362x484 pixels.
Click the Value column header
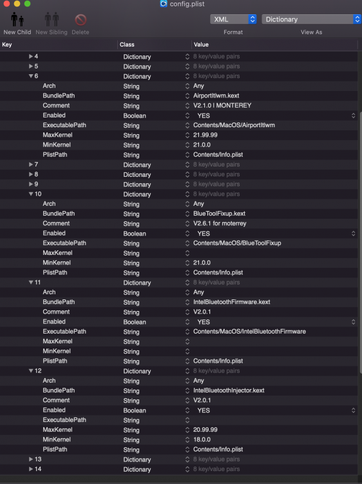274,45
